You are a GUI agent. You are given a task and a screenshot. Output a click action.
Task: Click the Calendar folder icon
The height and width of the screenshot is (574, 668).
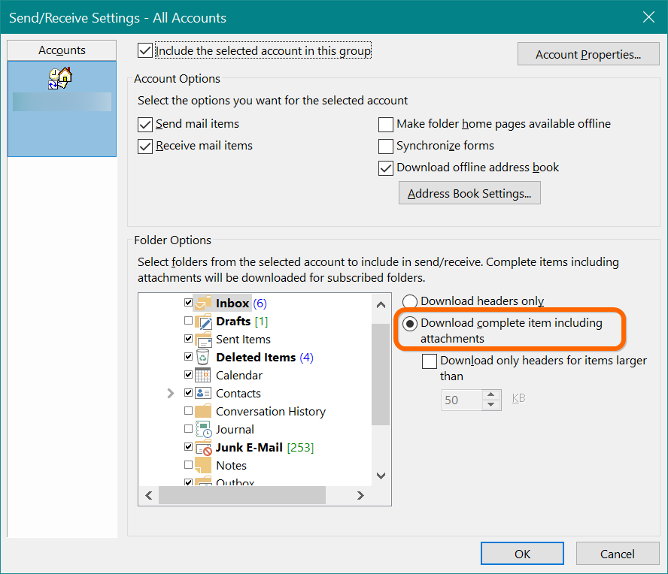[x=203, y=376]
